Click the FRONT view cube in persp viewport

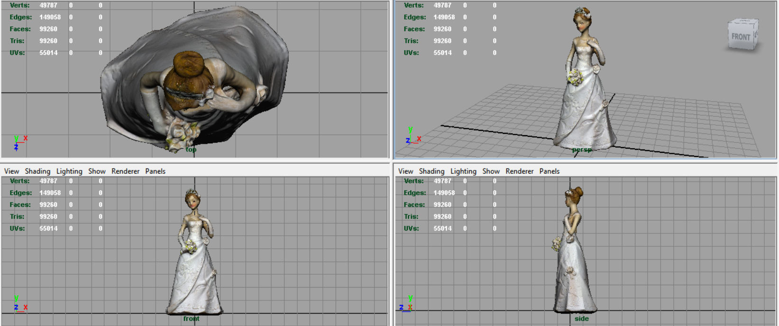tap(742, 34)
